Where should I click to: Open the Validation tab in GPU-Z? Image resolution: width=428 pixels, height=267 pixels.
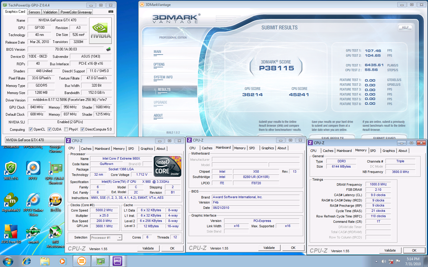[x=50, y=12]
